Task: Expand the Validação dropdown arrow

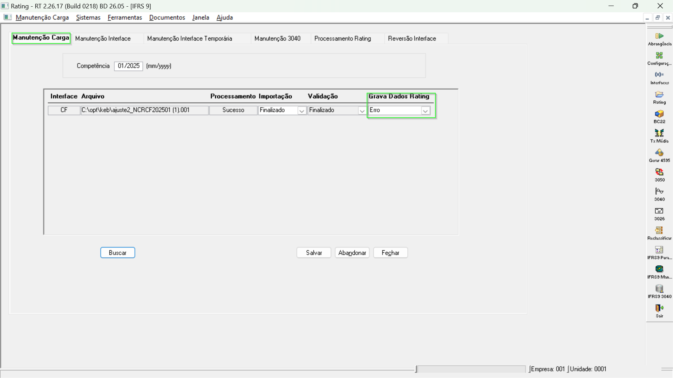Action: [362, 111]
